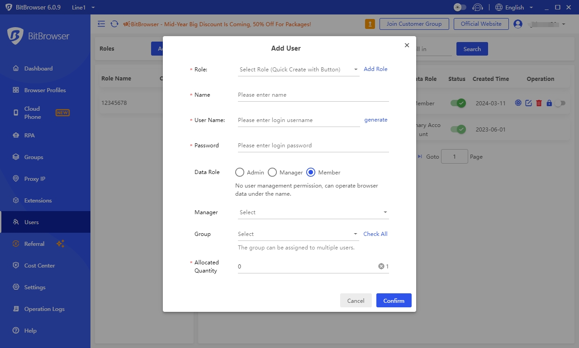Open Groups in the sidebar
Screen dimensions: 579x348
click(x=45, y=157)
